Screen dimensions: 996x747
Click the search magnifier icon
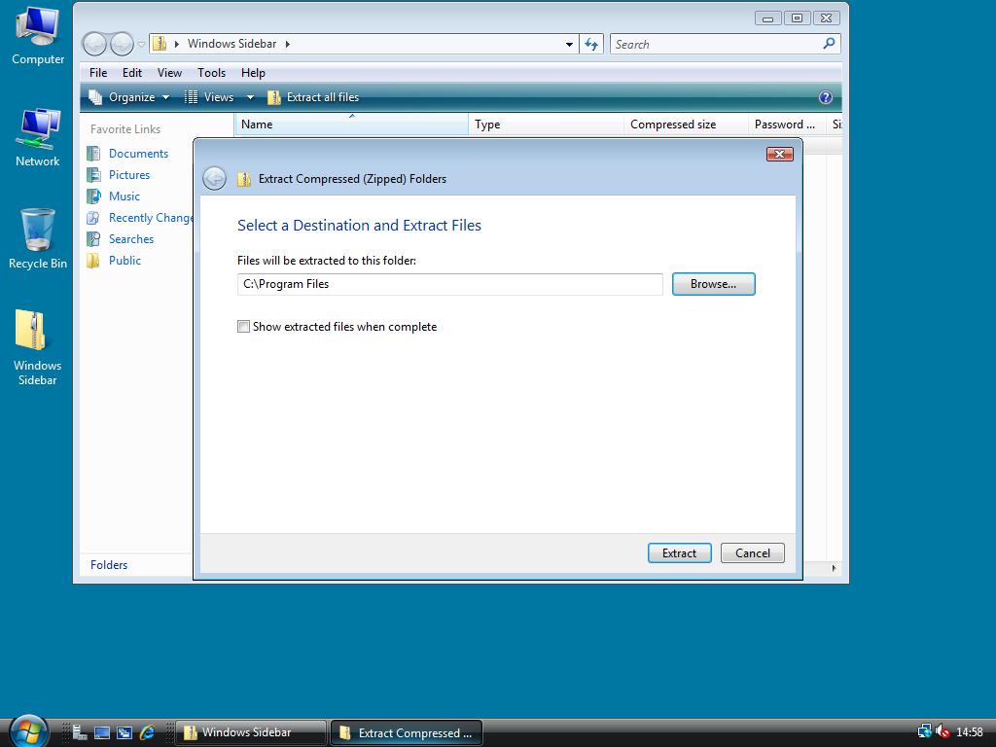point(829,44)
